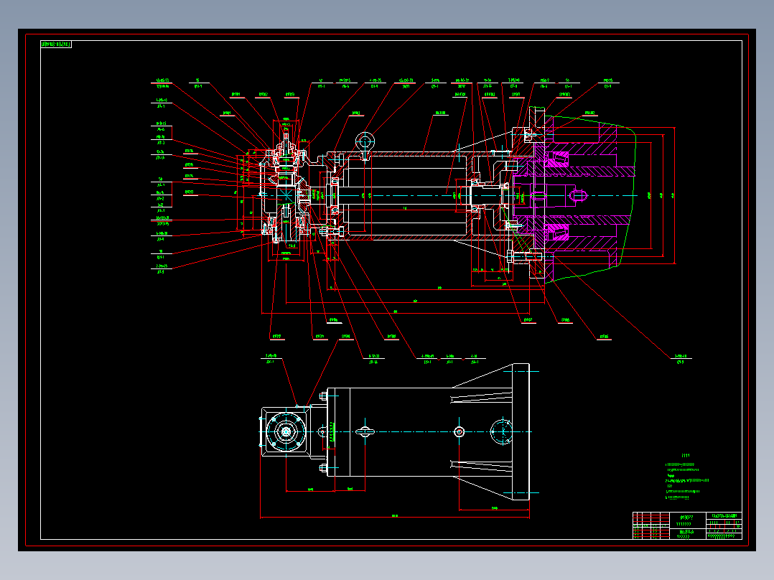Image resolution: width=774 pixels, height=580 pixels.
Task: Select the drawing number box in top-left frame corner
Action: [x=56, y=45]
